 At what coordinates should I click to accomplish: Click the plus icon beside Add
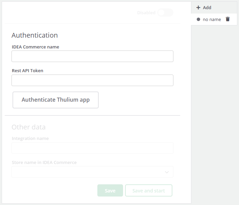(198, 7)
